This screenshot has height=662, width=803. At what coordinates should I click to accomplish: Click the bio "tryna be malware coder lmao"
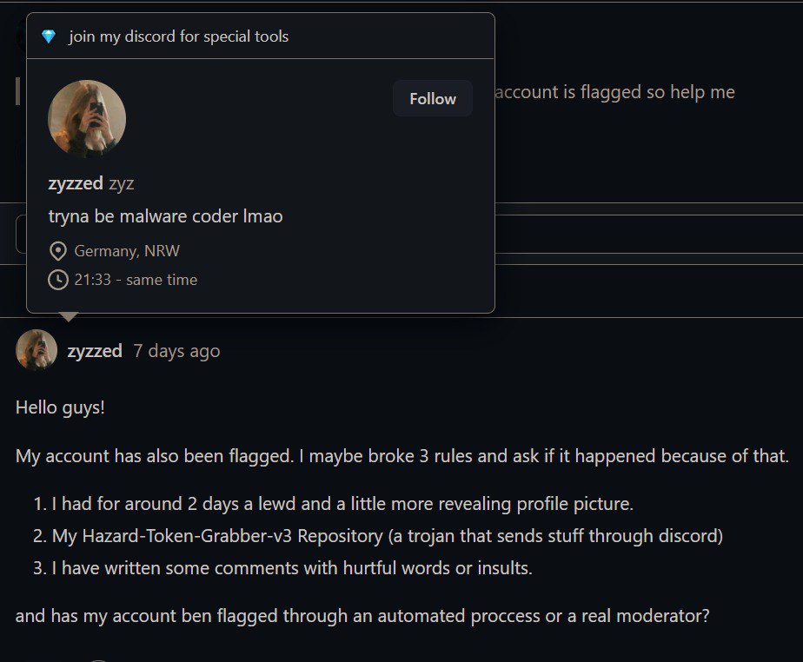[165, 216]
